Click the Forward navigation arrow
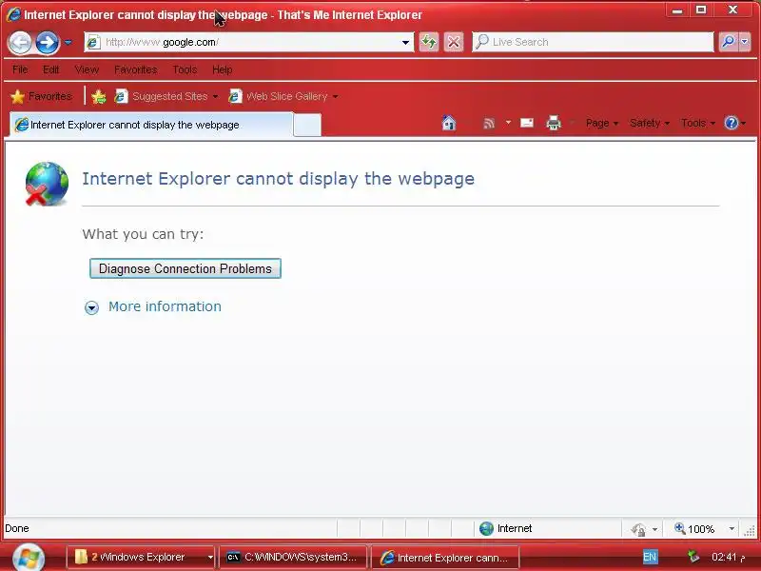The image size is (761, 571). tap(47, 43)
